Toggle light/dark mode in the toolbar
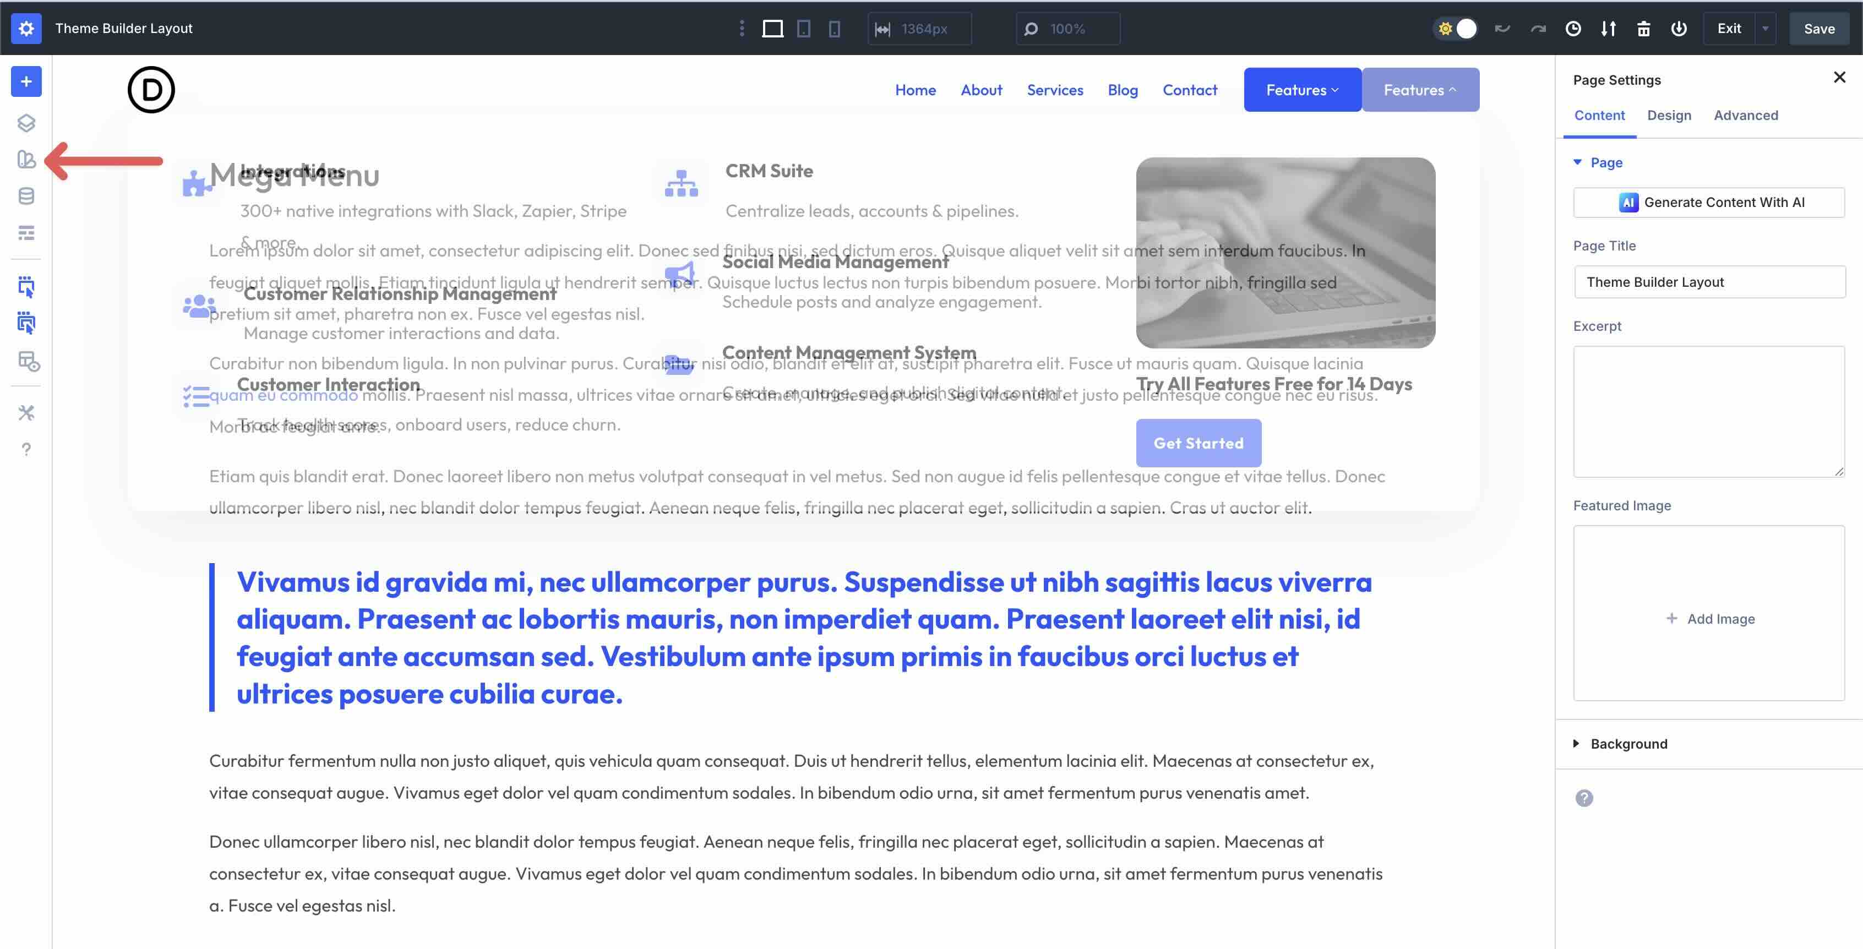 (x=1455, y=28)
